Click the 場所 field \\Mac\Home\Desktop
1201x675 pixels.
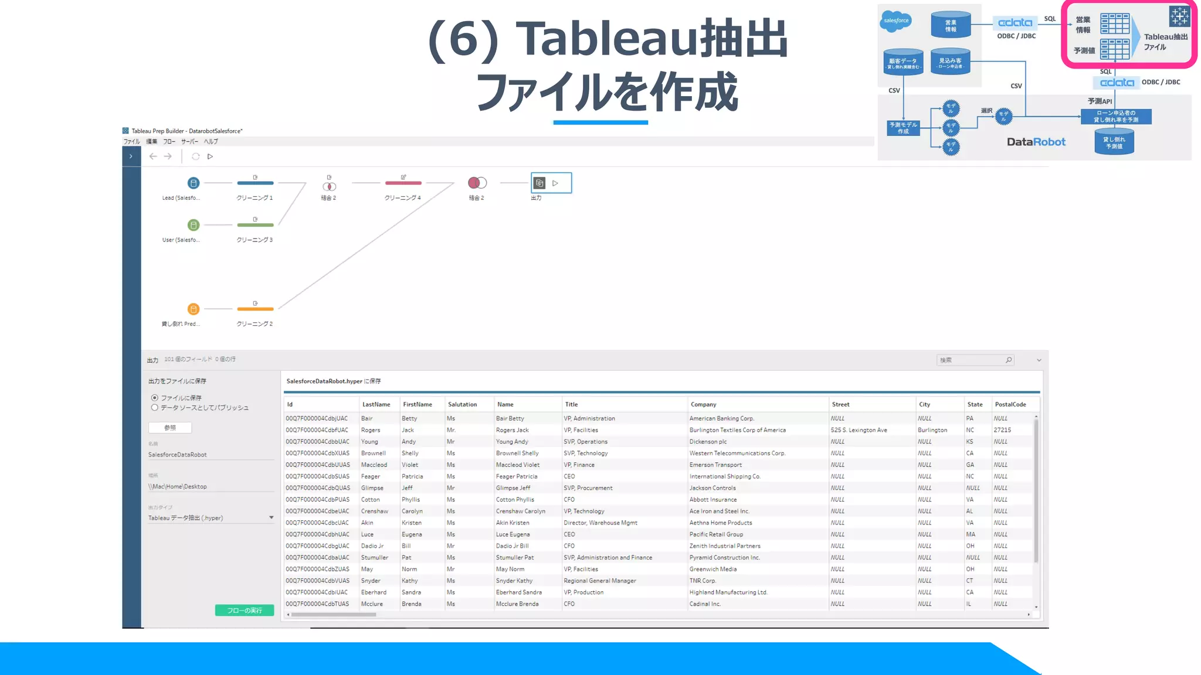pyautogui.click(x=211, y=486)
